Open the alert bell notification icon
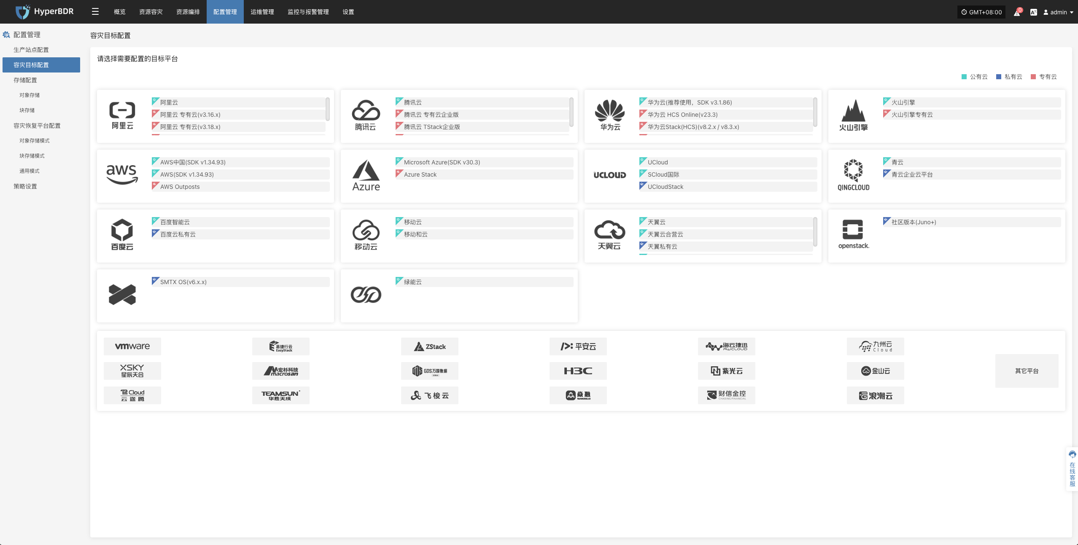Screen dimensions: 1078x545 (1017, 12)
